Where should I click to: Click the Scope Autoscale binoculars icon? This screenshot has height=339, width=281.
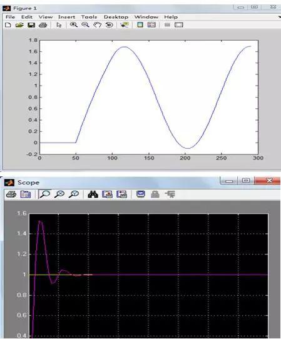pos(93,194)
